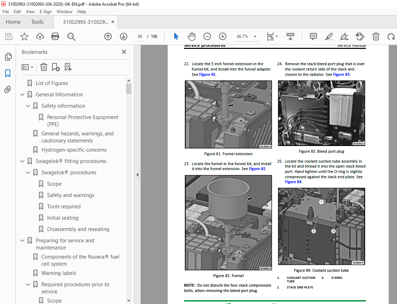Open the E-Sign menu
Image resolution: width=397 pixels, height=304 pixels.
[x=46, y=12]
